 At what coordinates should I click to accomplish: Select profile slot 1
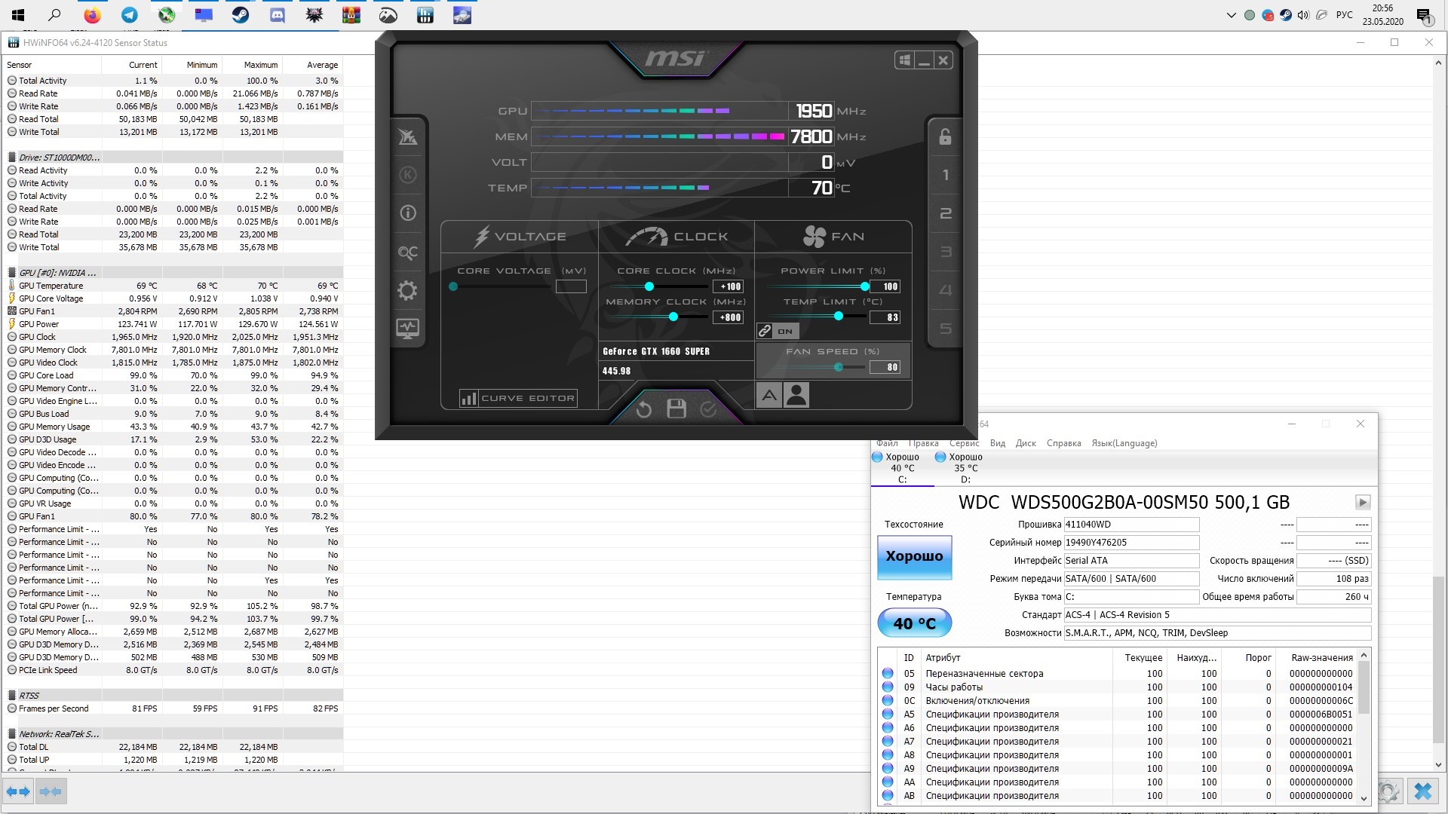945,175
